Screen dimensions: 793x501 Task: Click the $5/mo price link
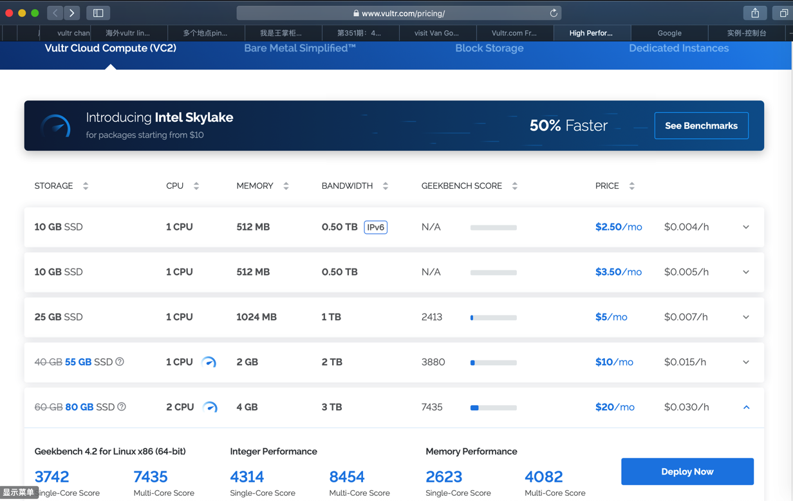pyautogui.click(x=611, y=317)
